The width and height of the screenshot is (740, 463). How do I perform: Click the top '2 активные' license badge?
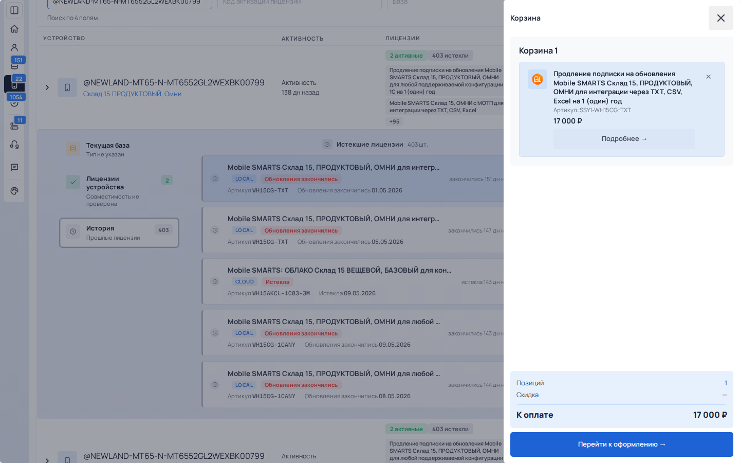[x=406, y=56]
